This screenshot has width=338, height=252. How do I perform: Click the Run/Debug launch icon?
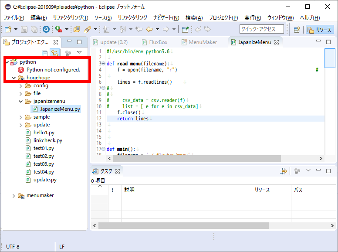tap(59, 29)
